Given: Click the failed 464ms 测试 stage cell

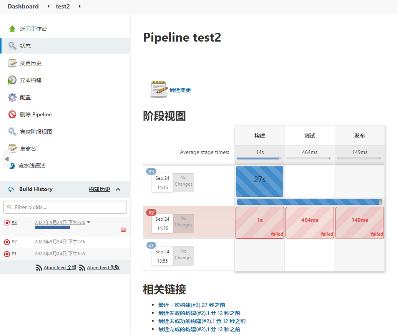Looking at the screenshot, I should click(x=309, y=223).
